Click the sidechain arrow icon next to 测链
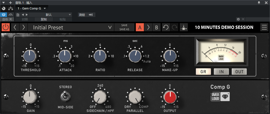 coord(91,15)
